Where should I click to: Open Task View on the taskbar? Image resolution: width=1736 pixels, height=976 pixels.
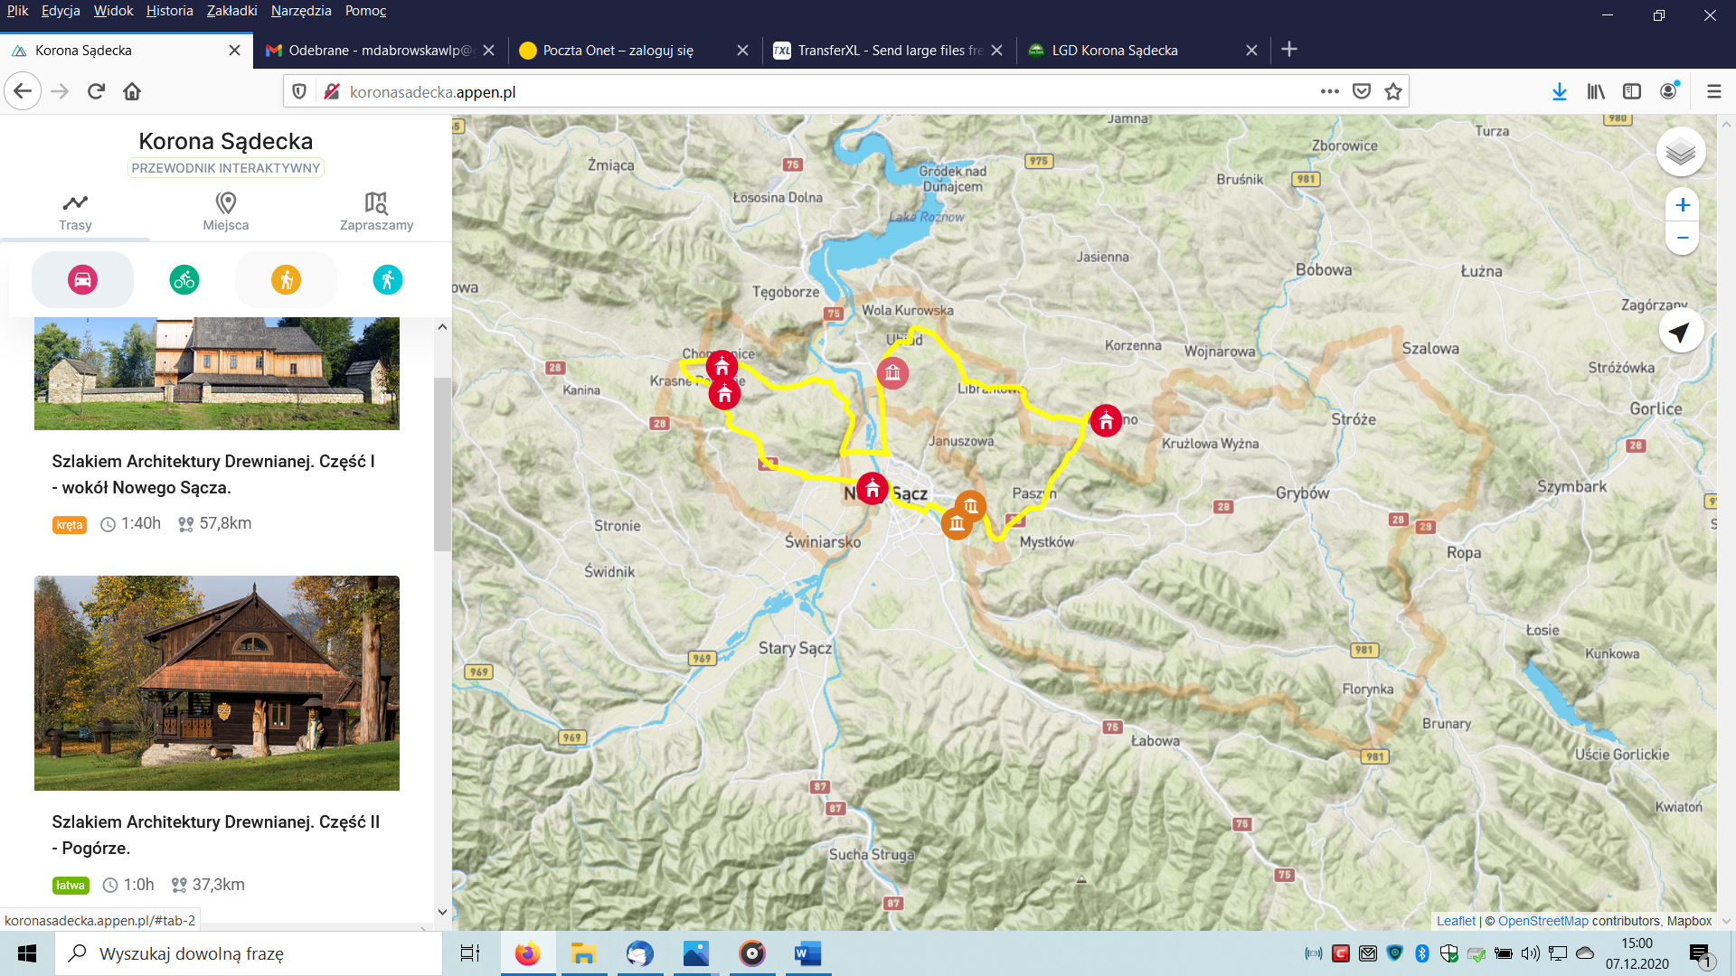pos(470,953)
